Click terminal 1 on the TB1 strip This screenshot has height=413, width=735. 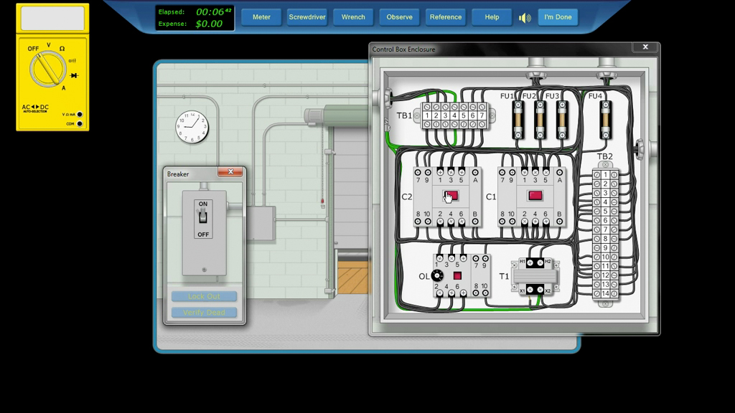427,115
